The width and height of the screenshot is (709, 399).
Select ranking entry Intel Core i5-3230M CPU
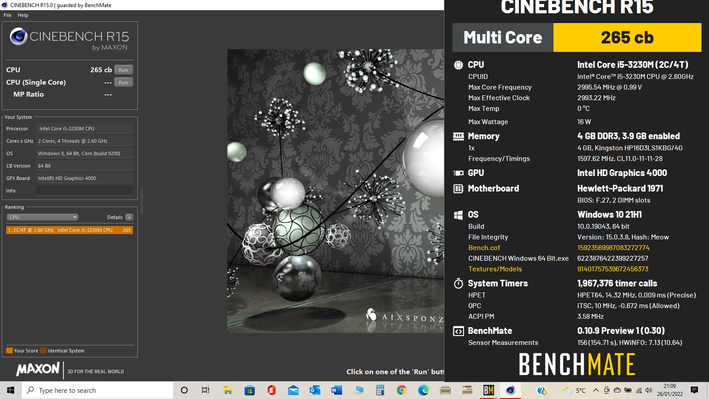pyautogui.click(x=70, y=230)
